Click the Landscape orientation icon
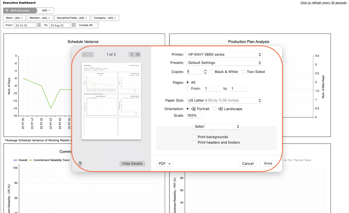 click(x=220, y=109)
